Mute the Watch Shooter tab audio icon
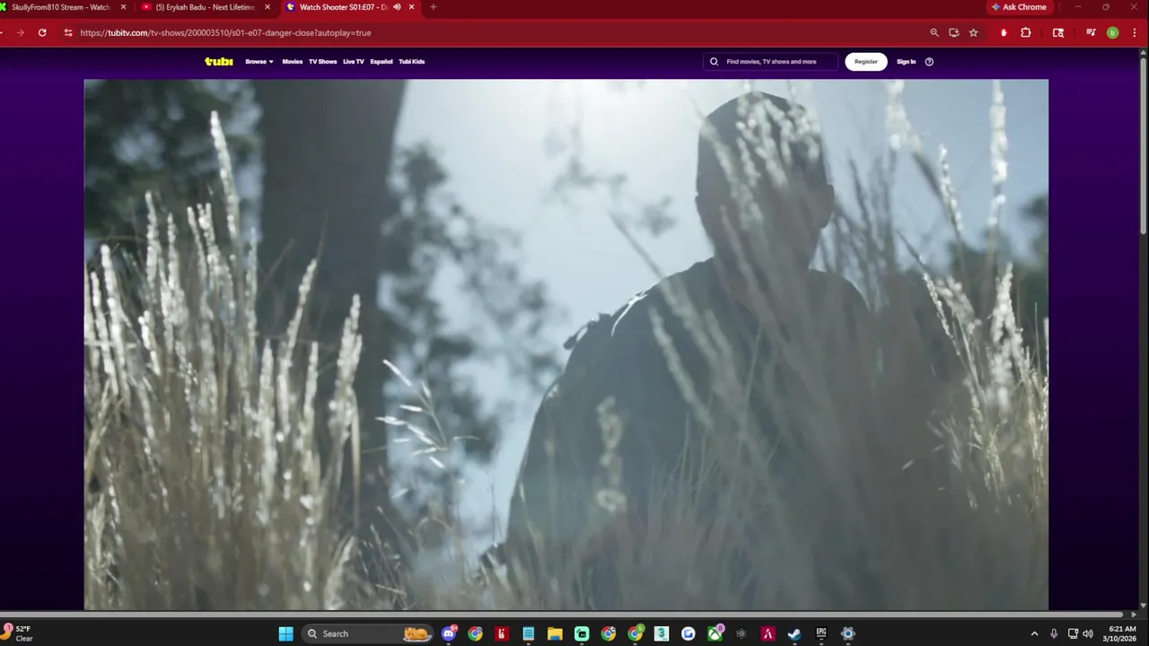The width and height of the screenshot is (1149, 646). pos(397,7)
